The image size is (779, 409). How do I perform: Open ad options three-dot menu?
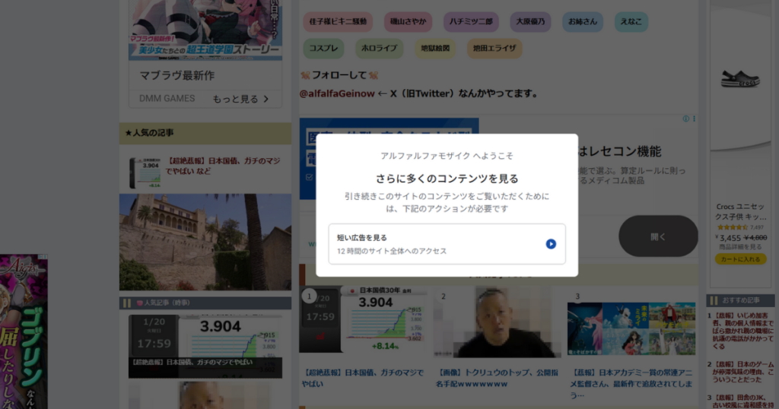click(x=694, y=119)
